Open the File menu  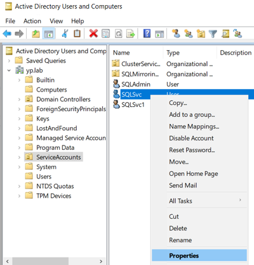click(10, 21)
